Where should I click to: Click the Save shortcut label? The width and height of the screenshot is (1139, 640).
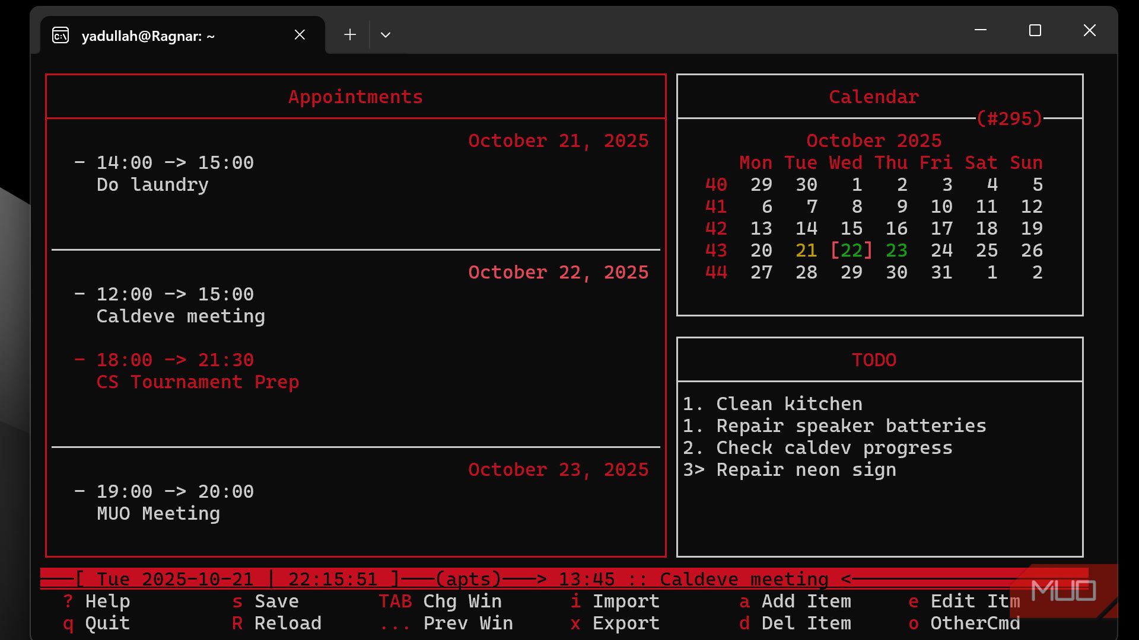[x=276, y=601]
